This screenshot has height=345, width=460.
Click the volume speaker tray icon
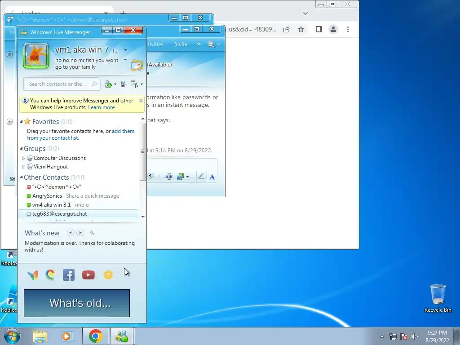(x=415, y=336)
